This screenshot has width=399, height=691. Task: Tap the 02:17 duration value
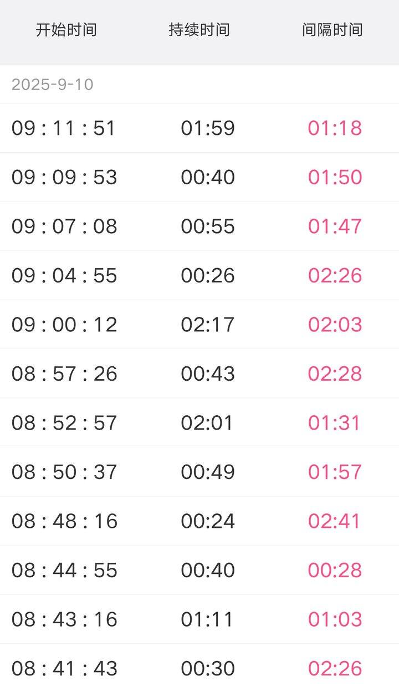(208, 324)
